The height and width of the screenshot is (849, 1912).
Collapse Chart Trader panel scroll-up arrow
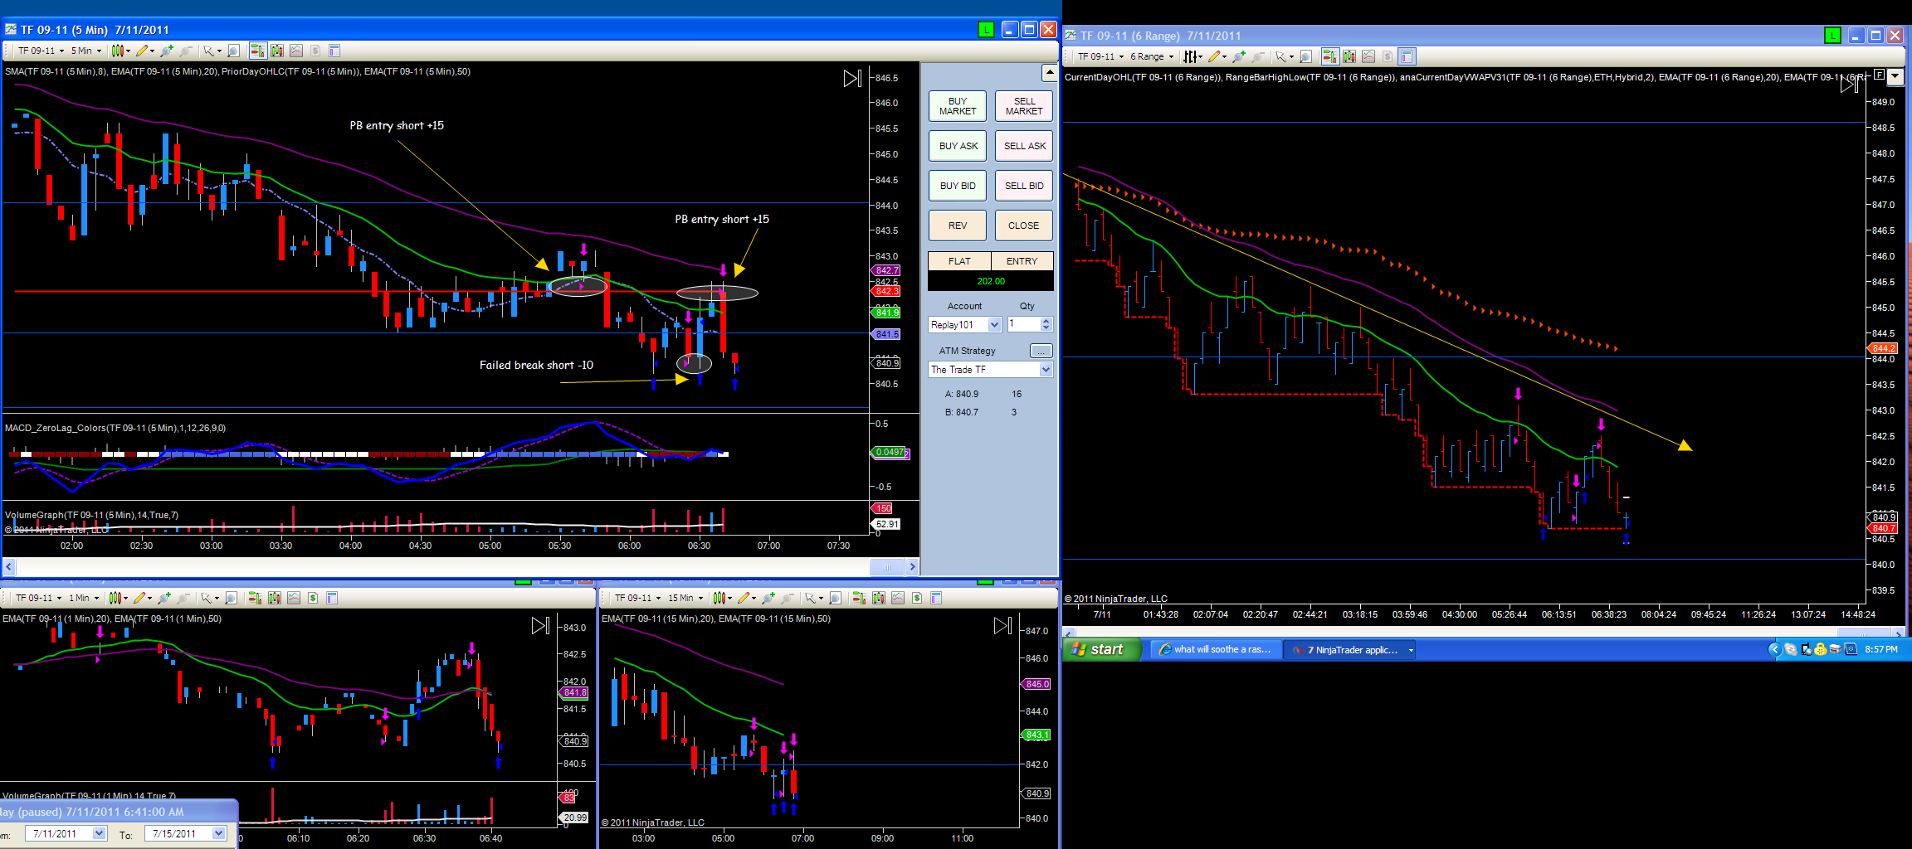click(x=1049, y=73)
